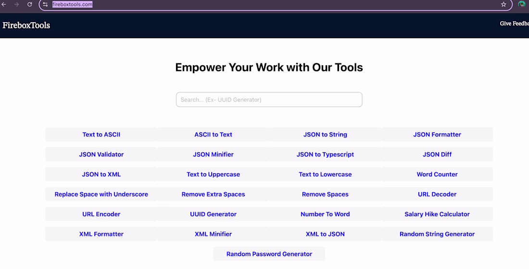Open the Random Password Generator
Screen dimensions: 529x269
(269, 254)
